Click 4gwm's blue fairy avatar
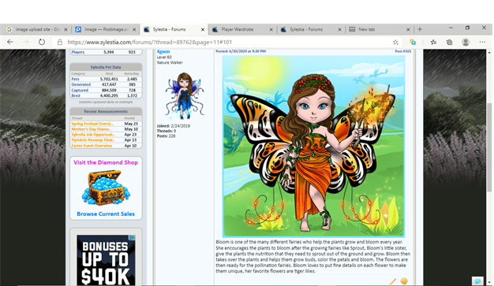 tap(185, 95)
